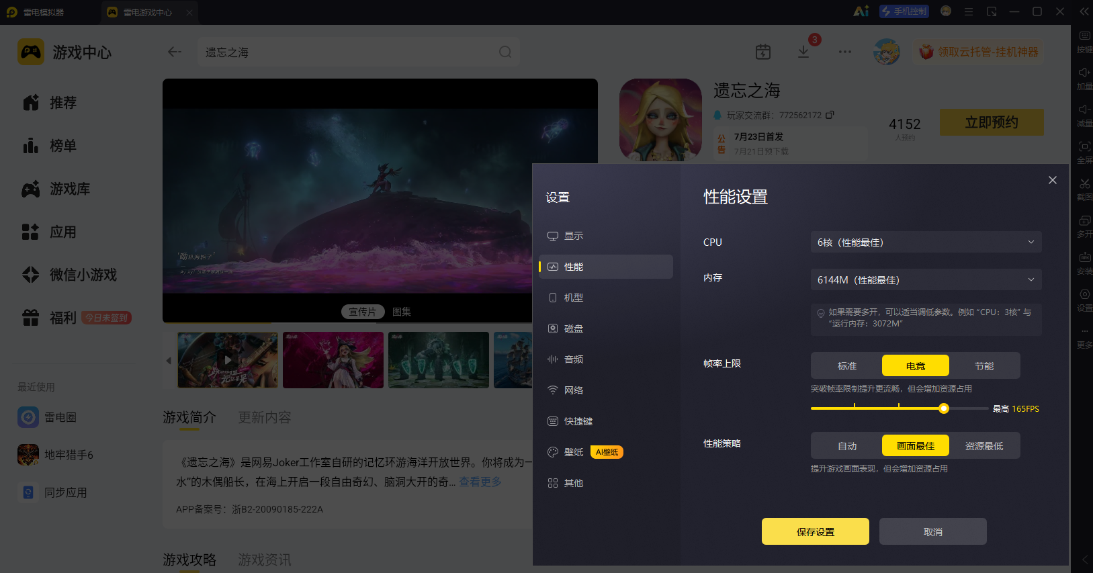
Task: Launch 地牢猎手6 from recently used
Action: pos(56,455)
